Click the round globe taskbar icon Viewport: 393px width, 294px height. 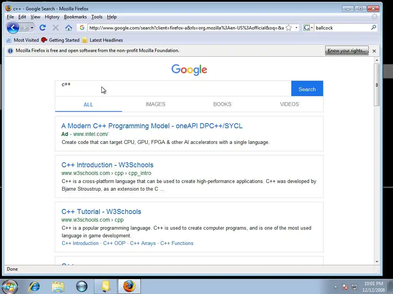click(x=82, y=286)
